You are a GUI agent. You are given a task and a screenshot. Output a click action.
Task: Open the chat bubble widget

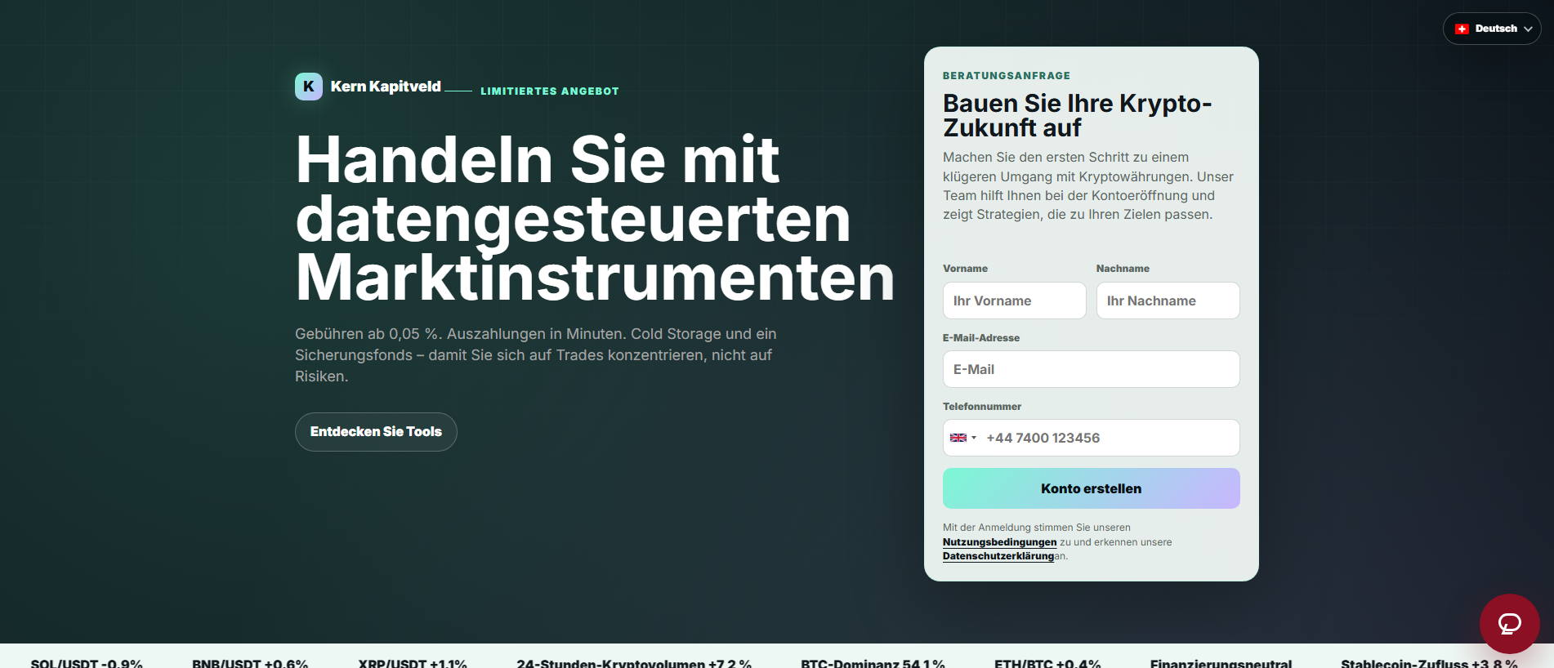point(1509,624)
